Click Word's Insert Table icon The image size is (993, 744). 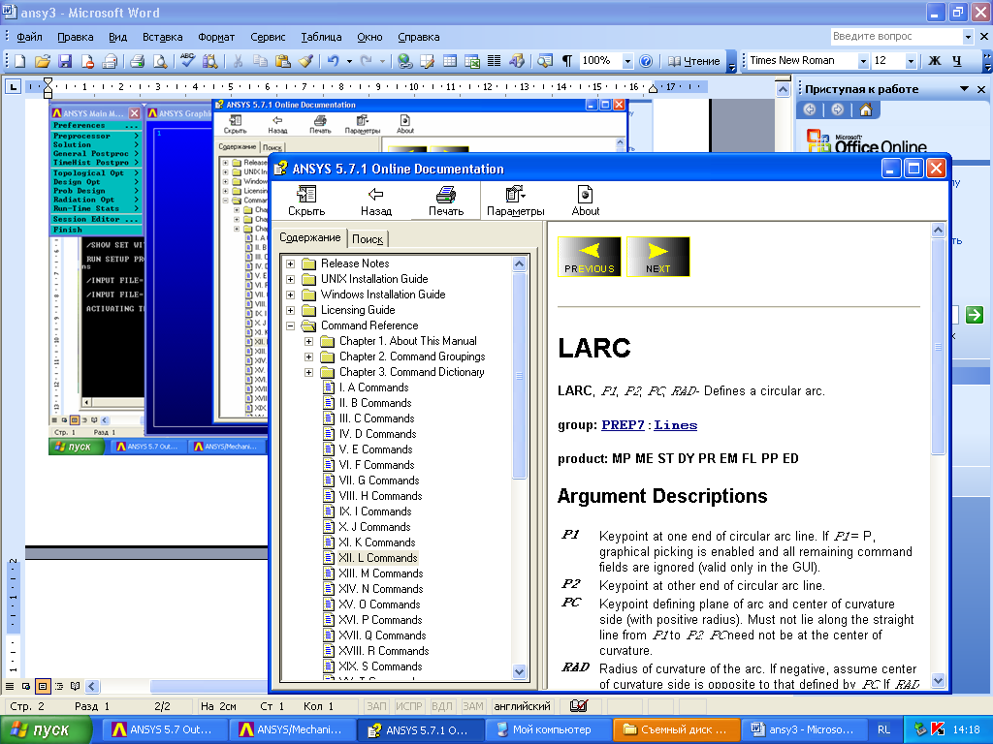click(450, 61)
